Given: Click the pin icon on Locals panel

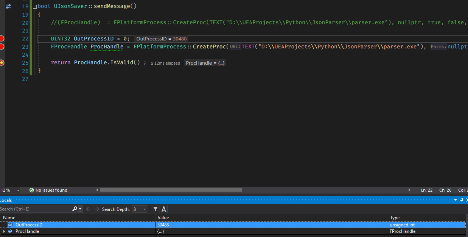Looking at the screenshot, I should point(462,200).
